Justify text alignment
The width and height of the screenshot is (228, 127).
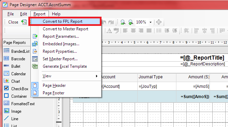pos(149,31)
